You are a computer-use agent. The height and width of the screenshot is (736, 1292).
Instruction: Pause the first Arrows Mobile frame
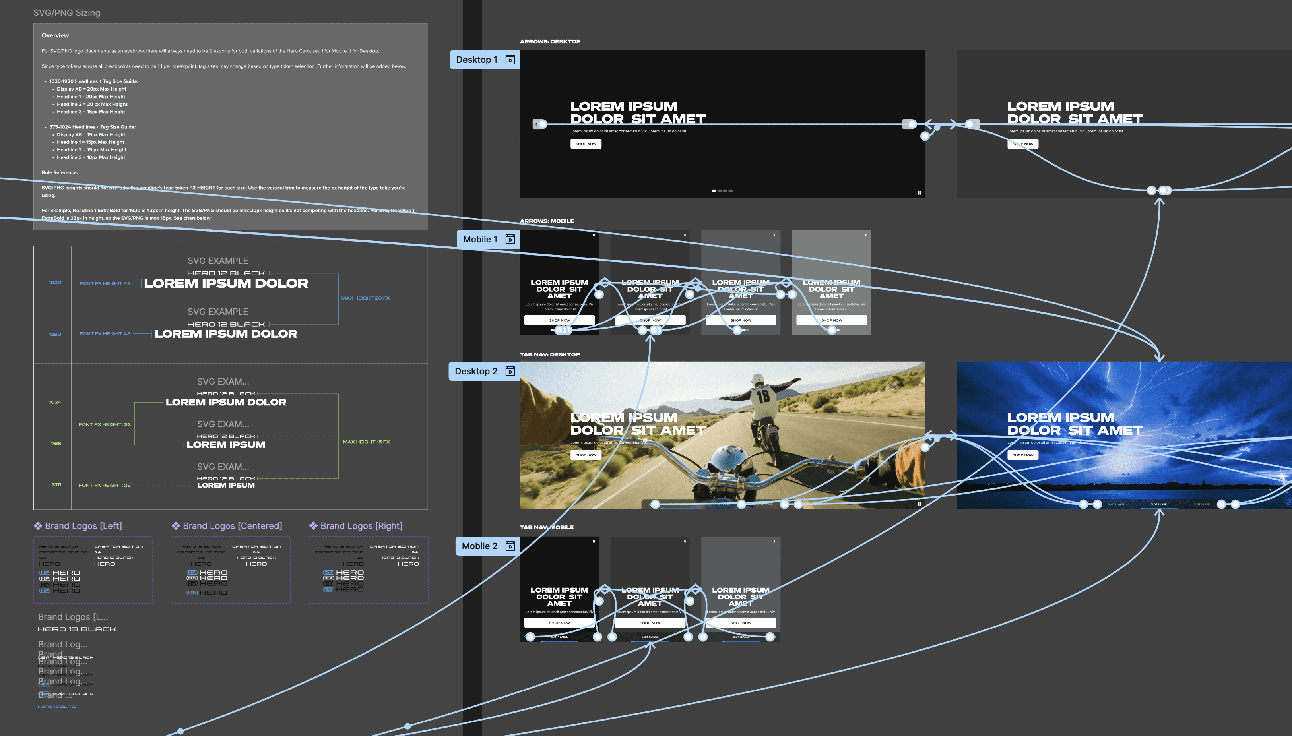[594, 234]
